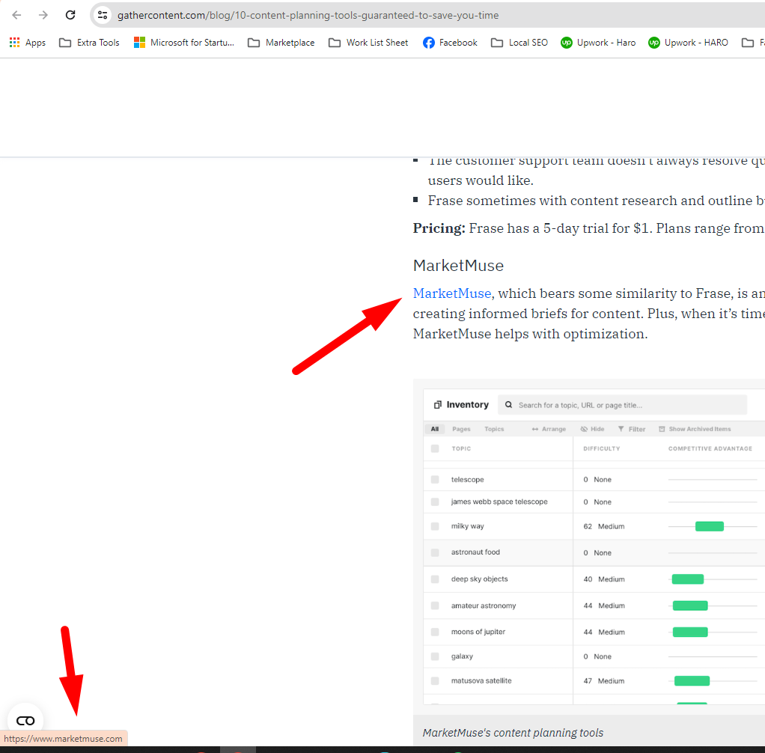This screenshot has height=753, width=765.
Task: Click the gathercontent.com URL in address bar
Action: (x=308, y=15)
